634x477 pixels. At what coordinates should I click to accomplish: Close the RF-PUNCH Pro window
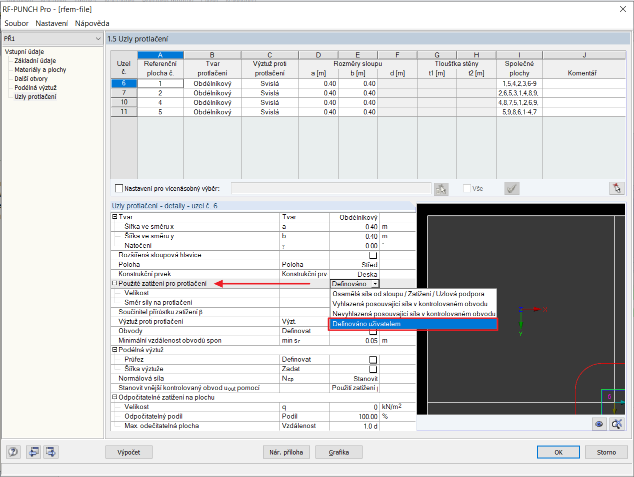[623, 9]
